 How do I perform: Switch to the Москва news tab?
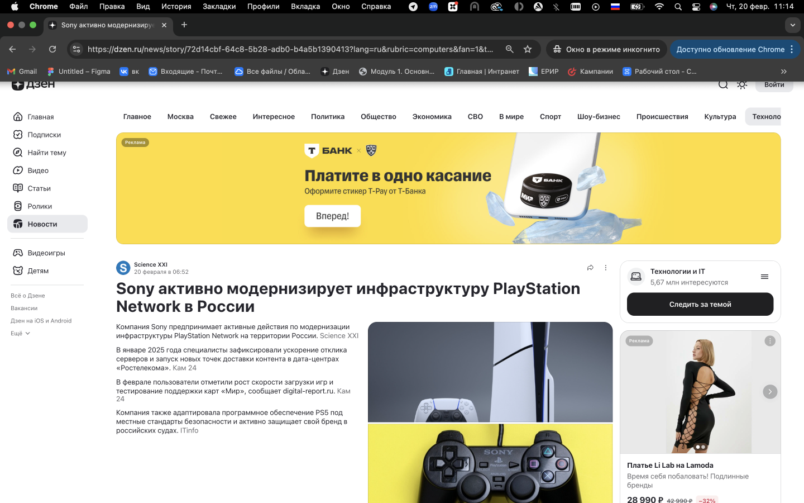click(x=180, y=117)
